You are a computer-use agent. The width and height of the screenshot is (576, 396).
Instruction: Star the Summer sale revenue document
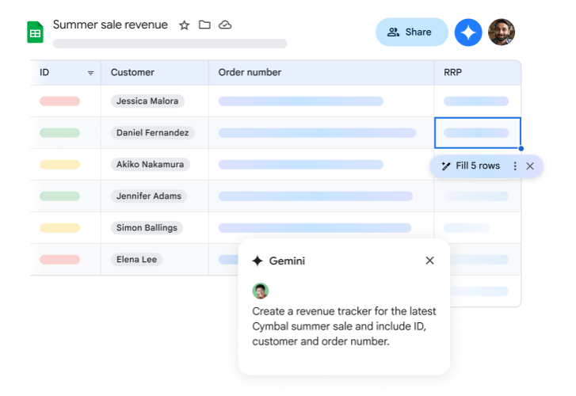[x=185, y=25]
